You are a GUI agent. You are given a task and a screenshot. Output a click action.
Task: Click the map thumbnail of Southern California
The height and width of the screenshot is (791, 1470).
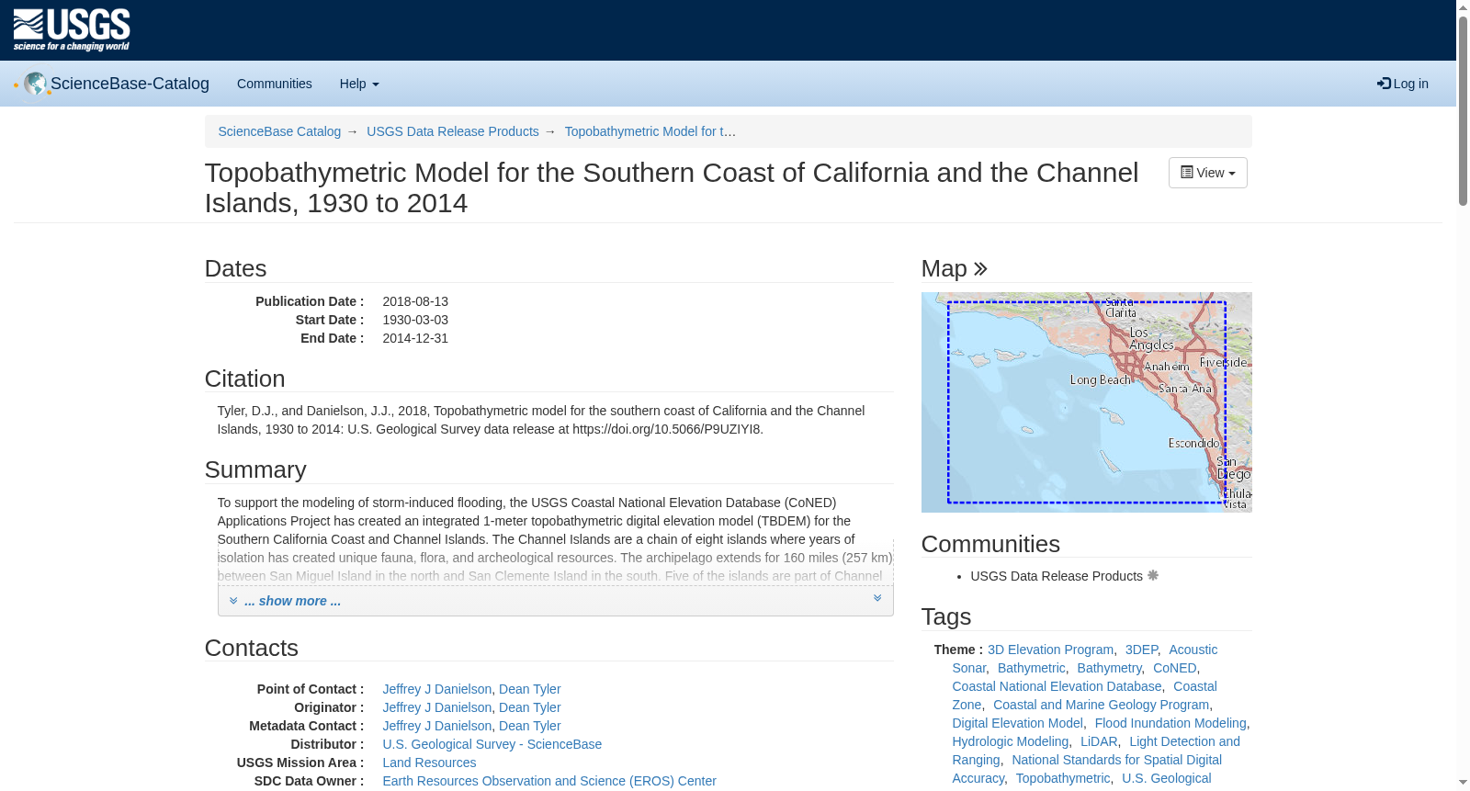pyautogui.click(x=1086, y=402)
